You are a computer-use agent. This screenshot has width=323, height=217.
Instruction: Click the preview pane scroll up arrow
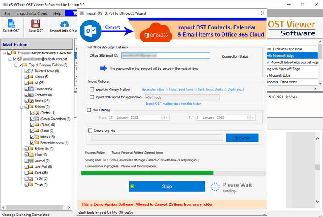click(x=317, y=139)
